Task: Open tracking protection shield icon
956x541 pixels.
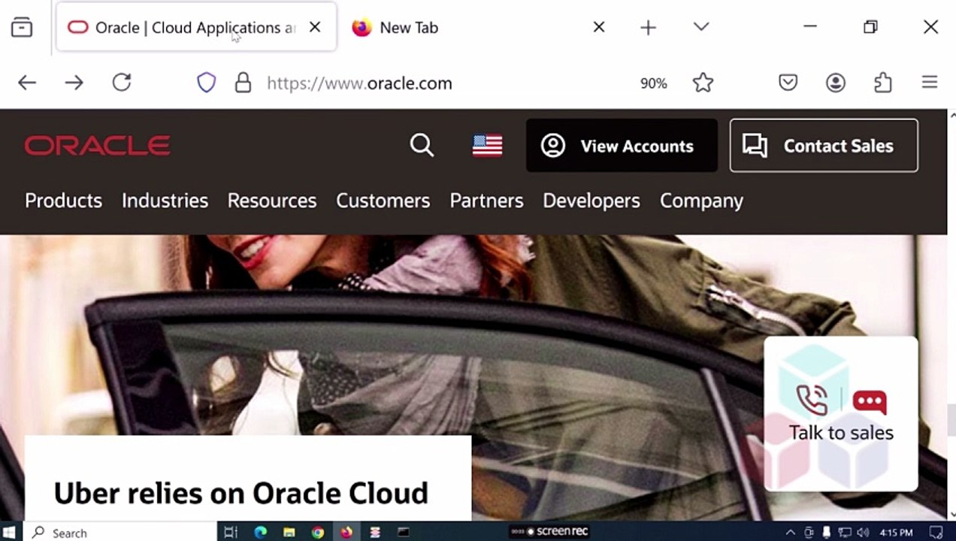Action: [x=206, y=83]
